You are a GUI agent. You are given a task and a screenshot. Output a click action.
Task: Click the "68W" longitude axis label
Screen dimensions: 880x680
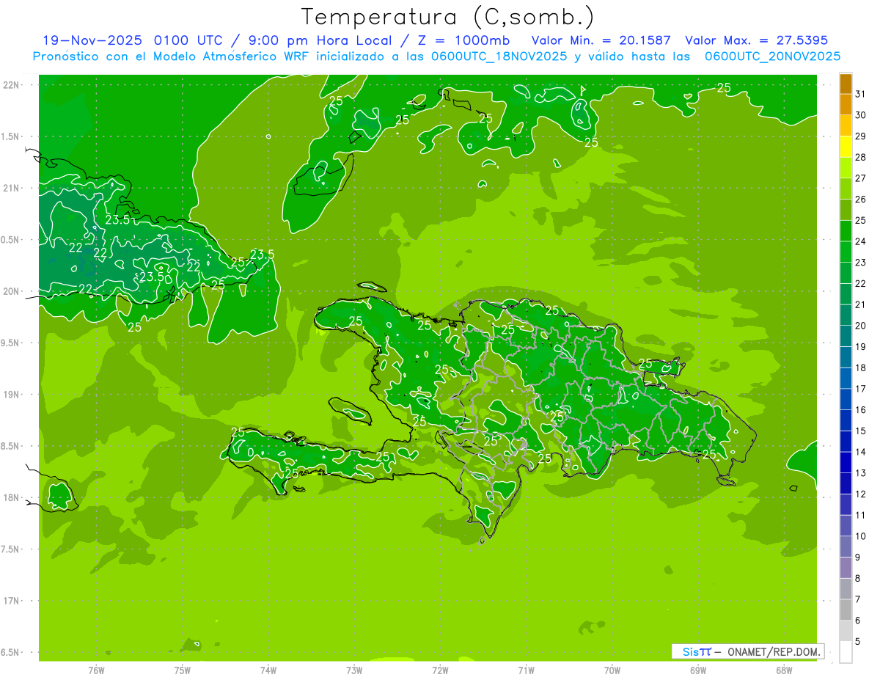[x=784, y=670]
